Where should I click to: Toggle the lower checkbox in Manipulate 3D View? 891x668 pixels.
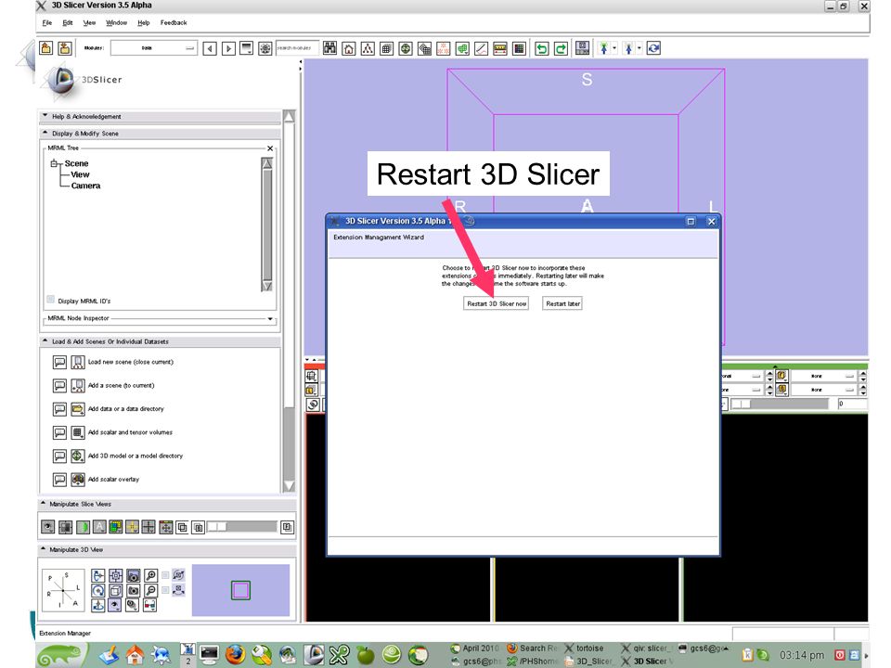pyautogui.click(x=165, y=590)
